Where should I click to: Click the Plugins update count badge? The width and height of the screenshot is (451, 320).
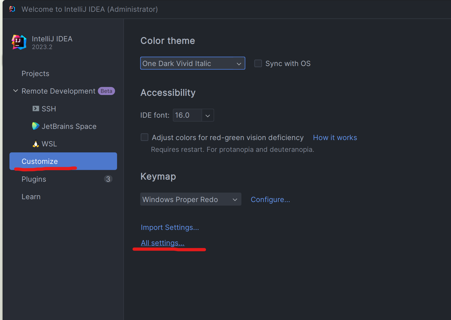108,179
